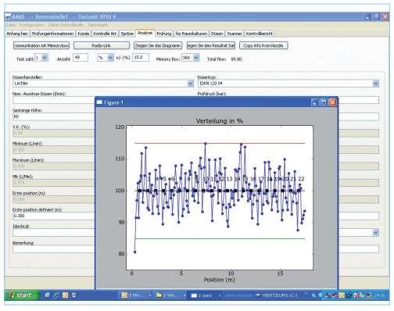Click 'Copy info from Nozzle' button
The image size is (394, 311).
[263, 45]
